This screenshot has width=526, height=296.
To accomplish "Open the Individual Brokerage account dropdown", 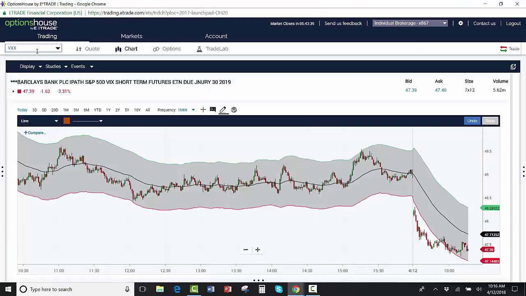I will [x=410, y=23].
